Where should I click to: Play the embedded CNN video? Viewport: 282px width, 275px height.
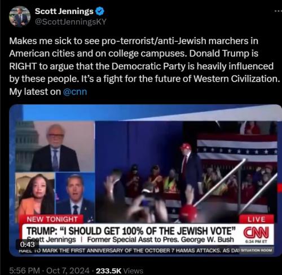coord(146,180)
